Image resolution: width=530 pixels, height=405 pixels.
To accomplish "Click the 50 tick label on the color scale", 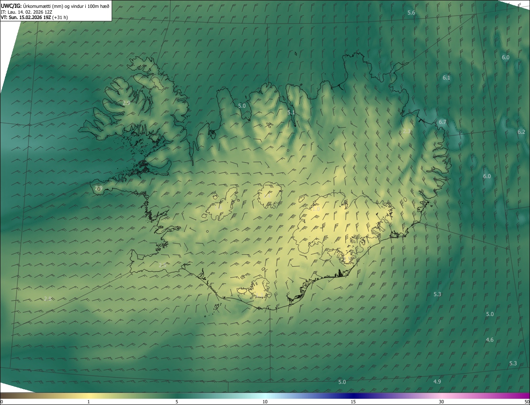I will coord(527,402).
